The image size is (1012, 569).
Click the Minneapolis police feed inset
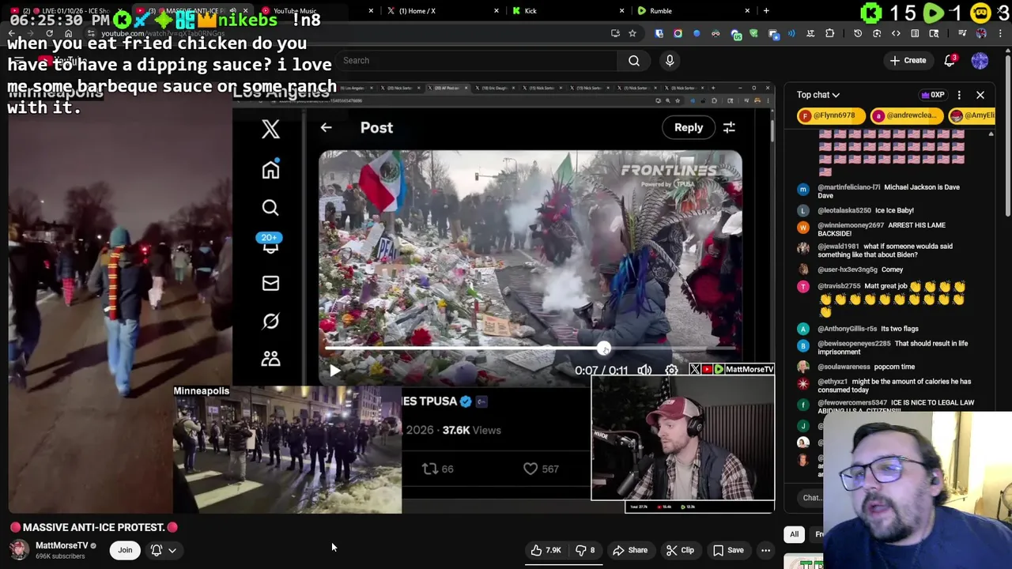288,450
